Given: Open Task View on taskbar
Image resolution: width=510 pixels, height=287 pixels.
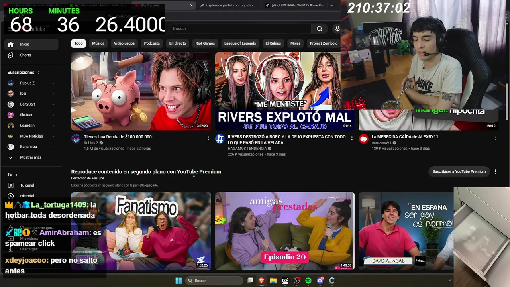Looking at the screenshot, I should point(250,281).
